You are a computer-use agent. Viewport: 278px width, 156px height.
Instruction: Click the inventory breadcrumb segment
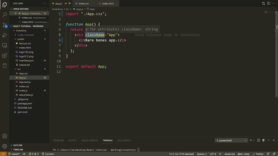[57, 9]
